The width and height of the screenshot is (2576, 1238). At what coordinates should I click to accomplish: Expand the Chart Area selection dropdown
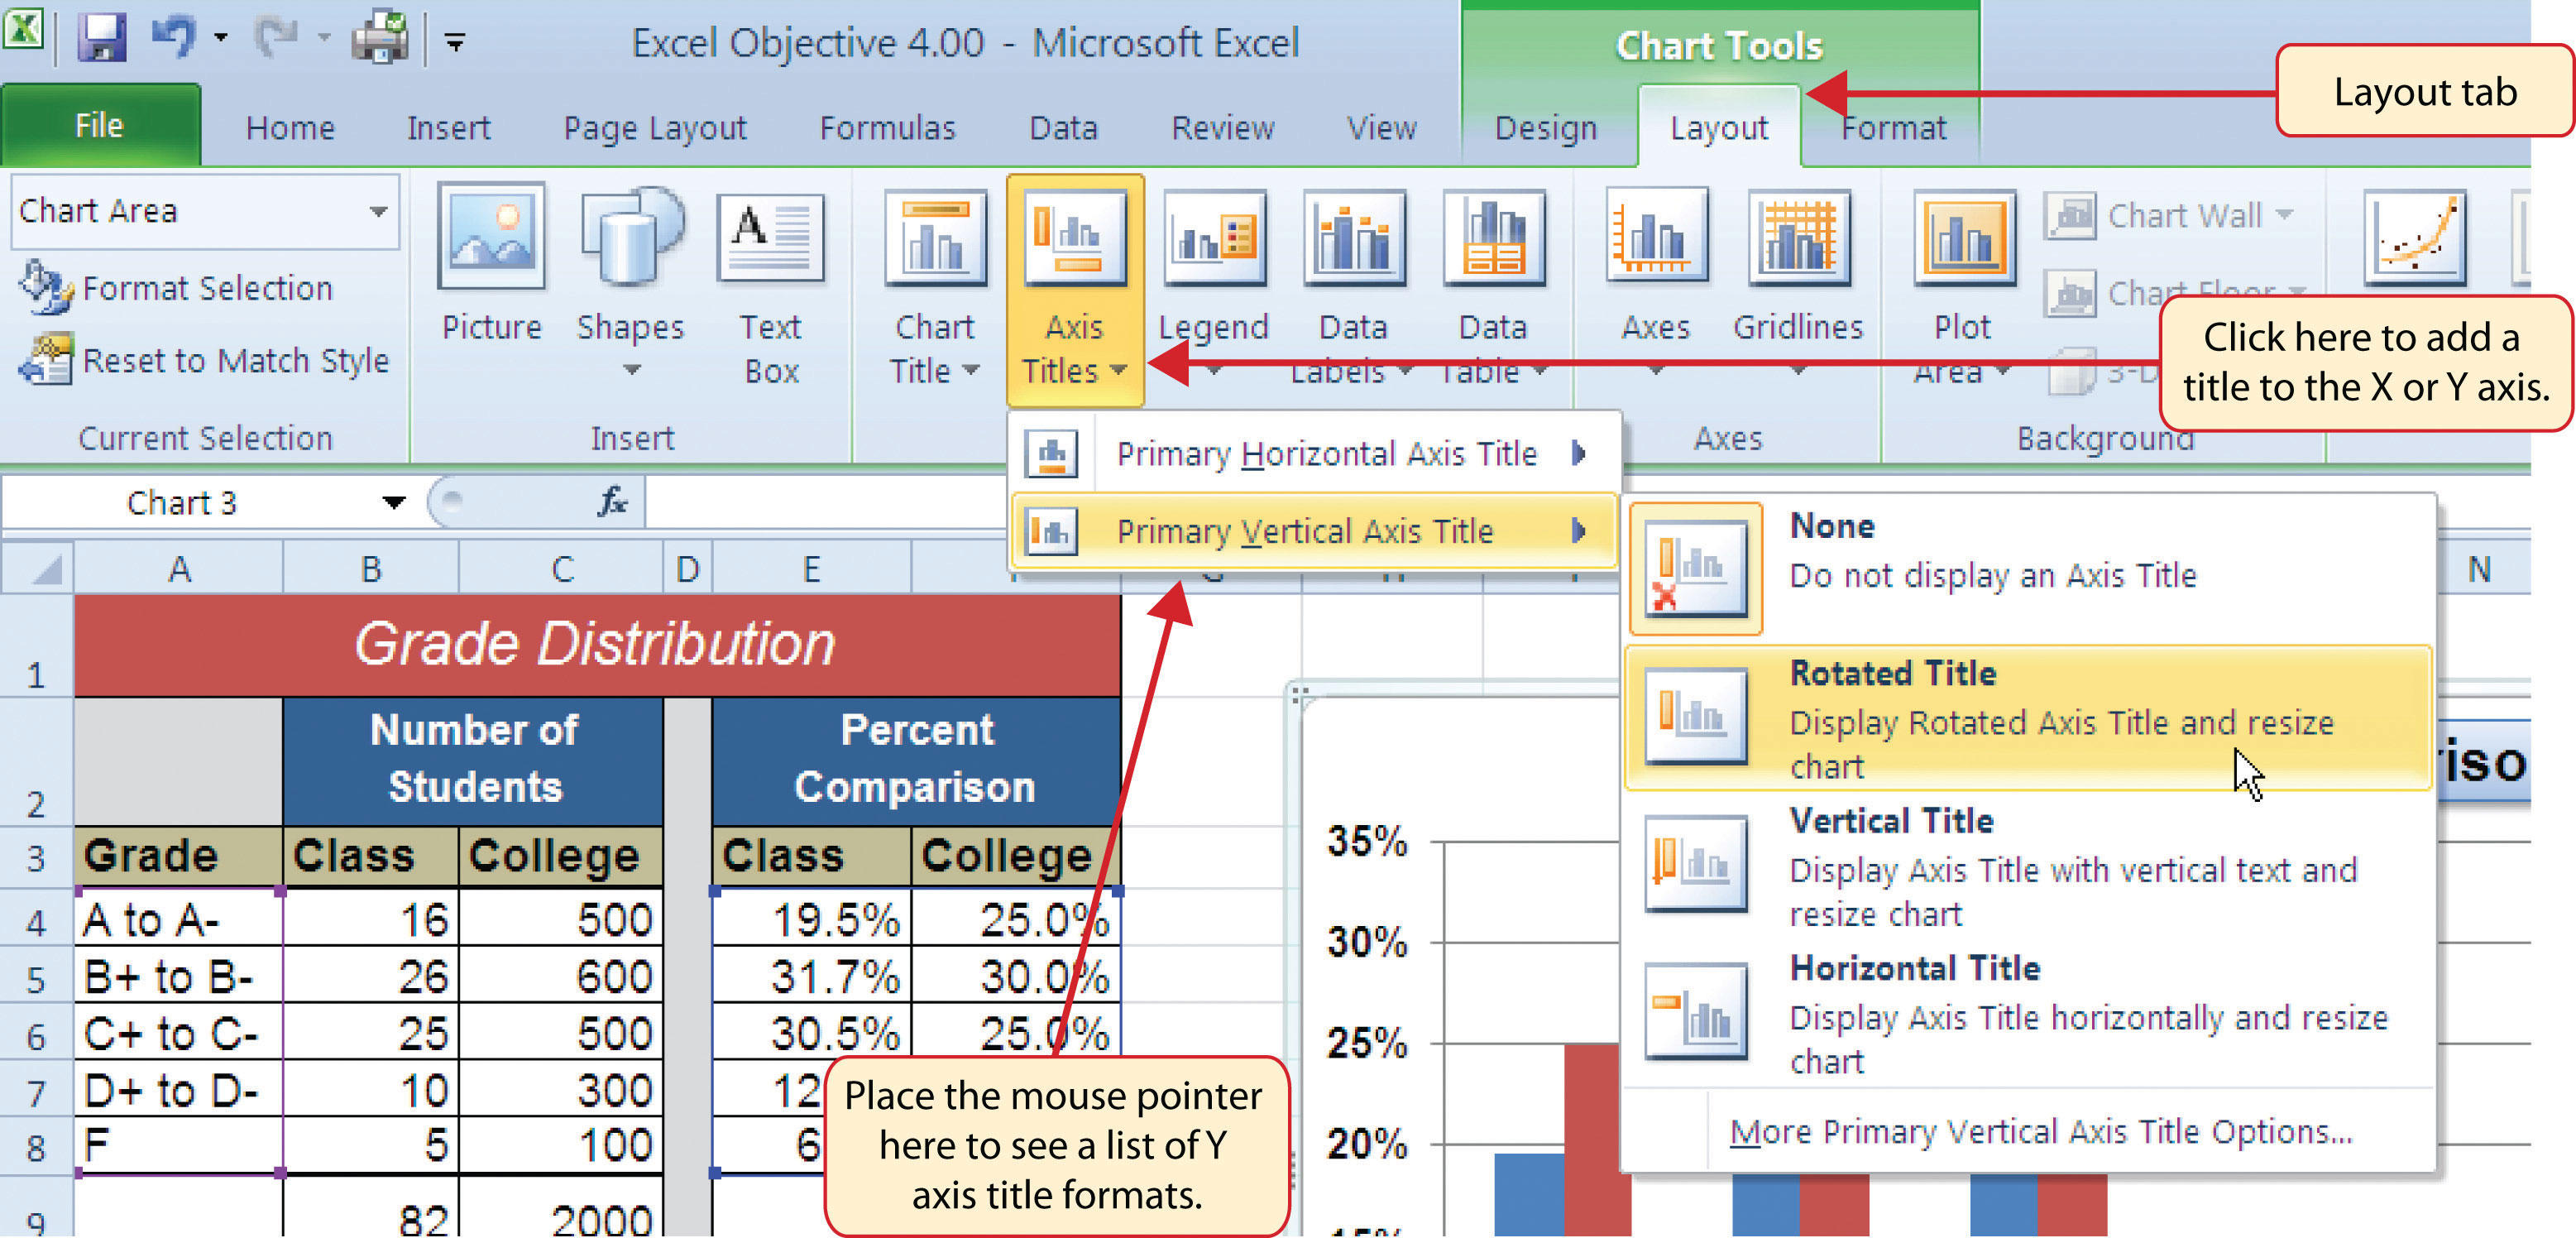click(x=380, y=211)
